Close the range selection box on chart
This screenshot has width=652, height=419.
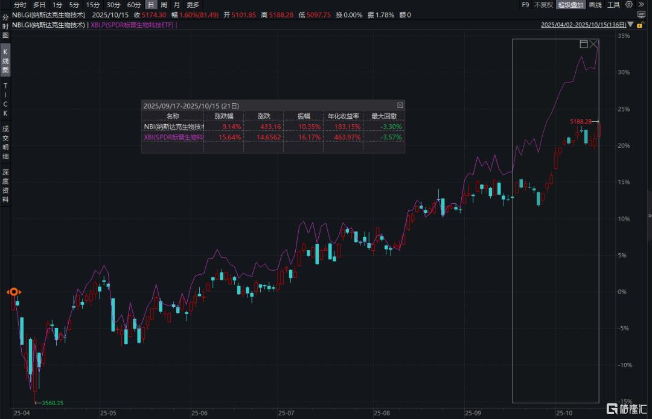[594, 44]
